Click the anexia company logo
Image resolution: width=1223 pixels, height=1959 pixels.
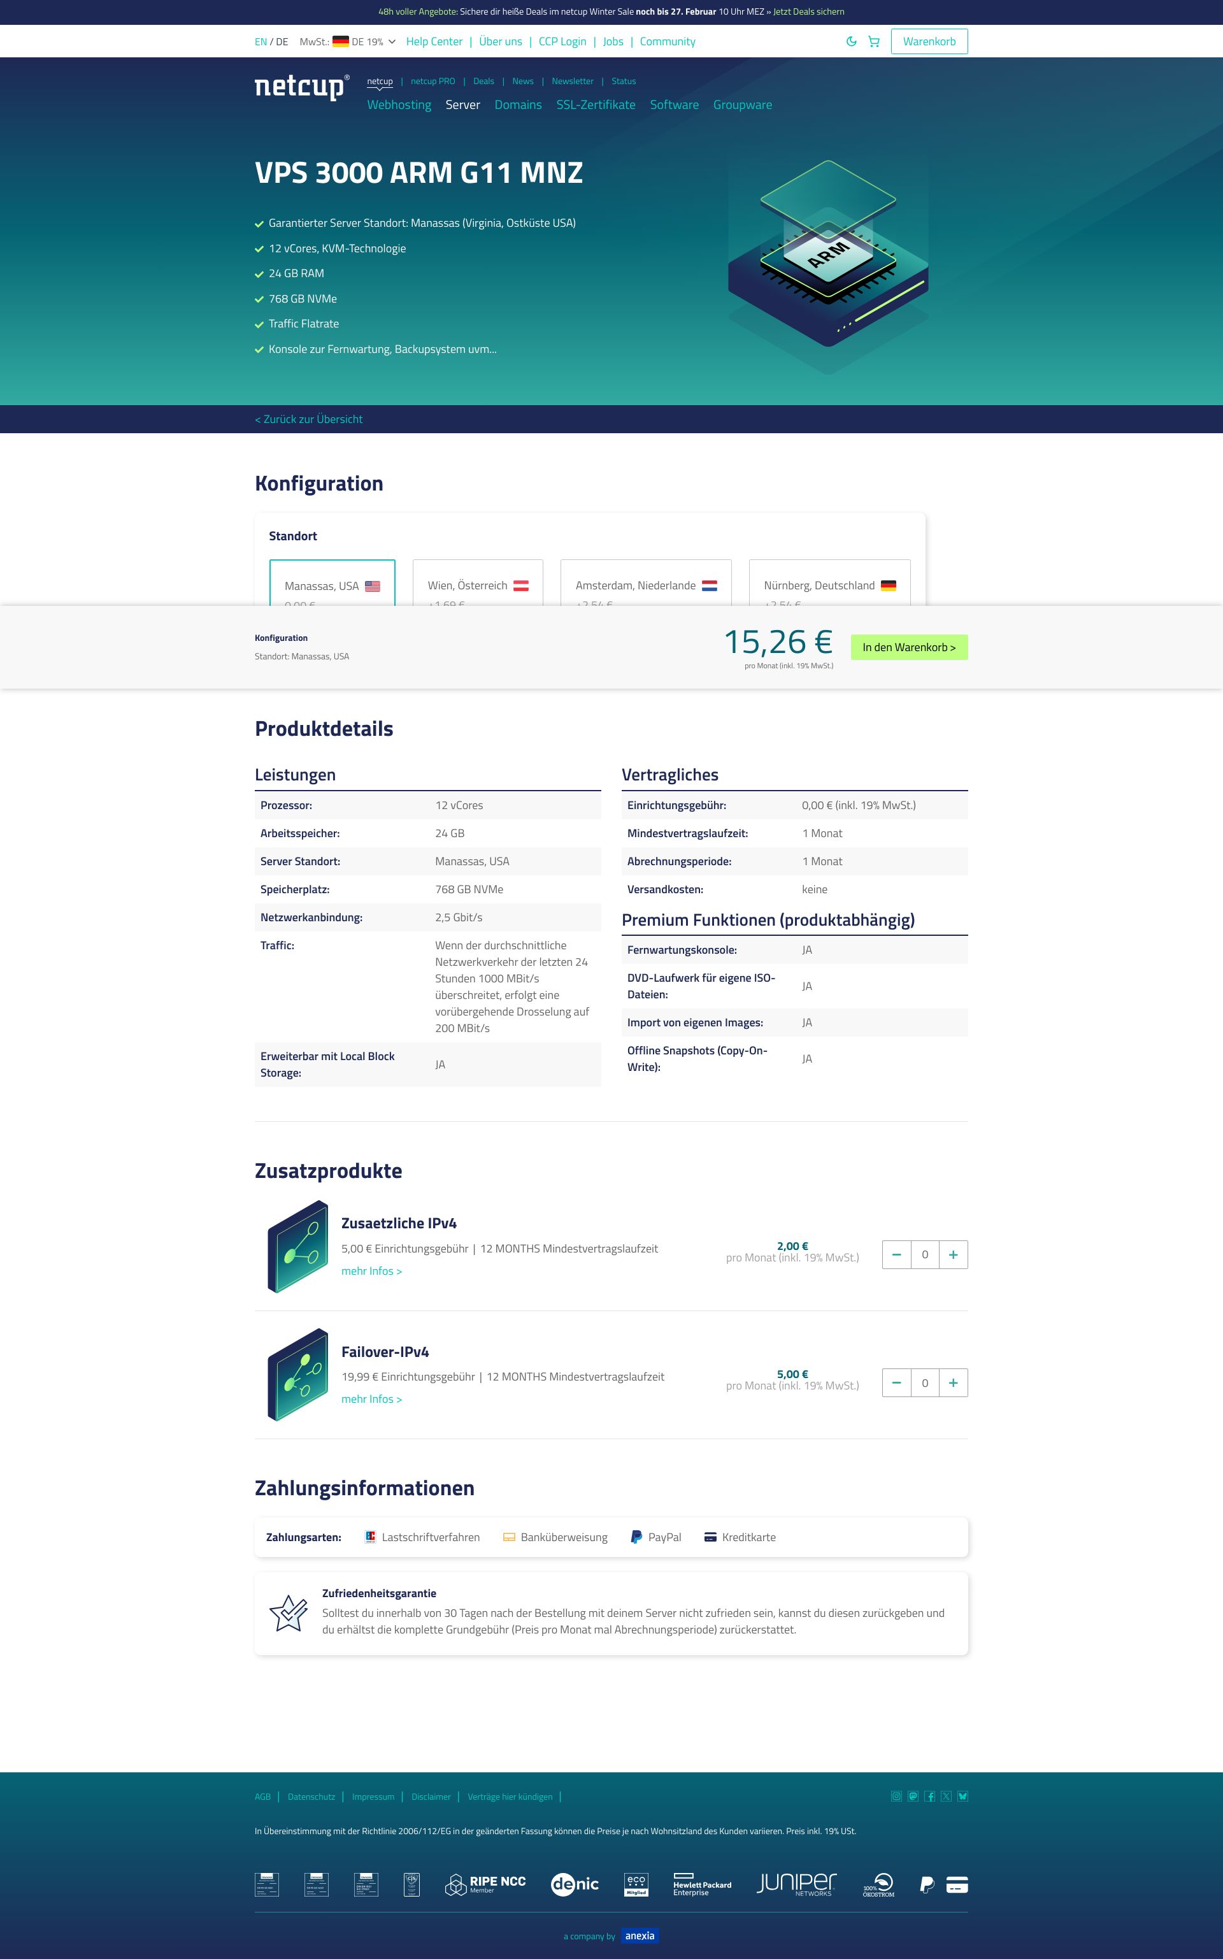(x=640, y=1935)
